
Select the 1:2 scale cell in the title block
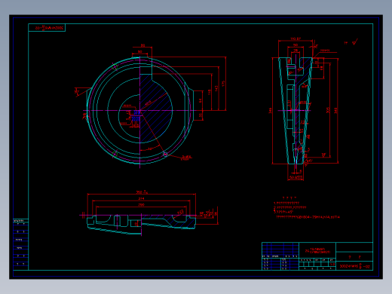point(332,264)
